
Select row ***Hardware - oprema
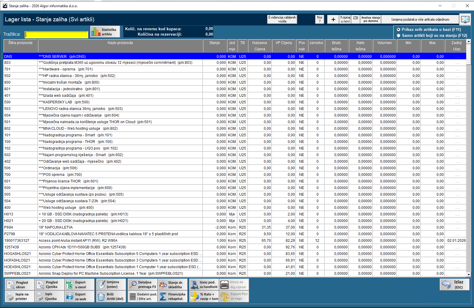tap(235, 69)
